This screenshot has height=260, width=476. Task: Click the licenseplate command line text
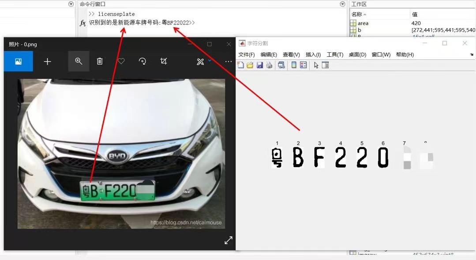point(116,14)
